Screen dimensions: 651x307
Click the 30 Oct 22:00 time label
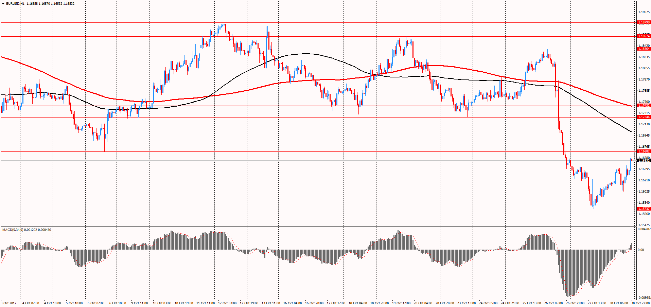pyautogui.click(x=641, y=303)
